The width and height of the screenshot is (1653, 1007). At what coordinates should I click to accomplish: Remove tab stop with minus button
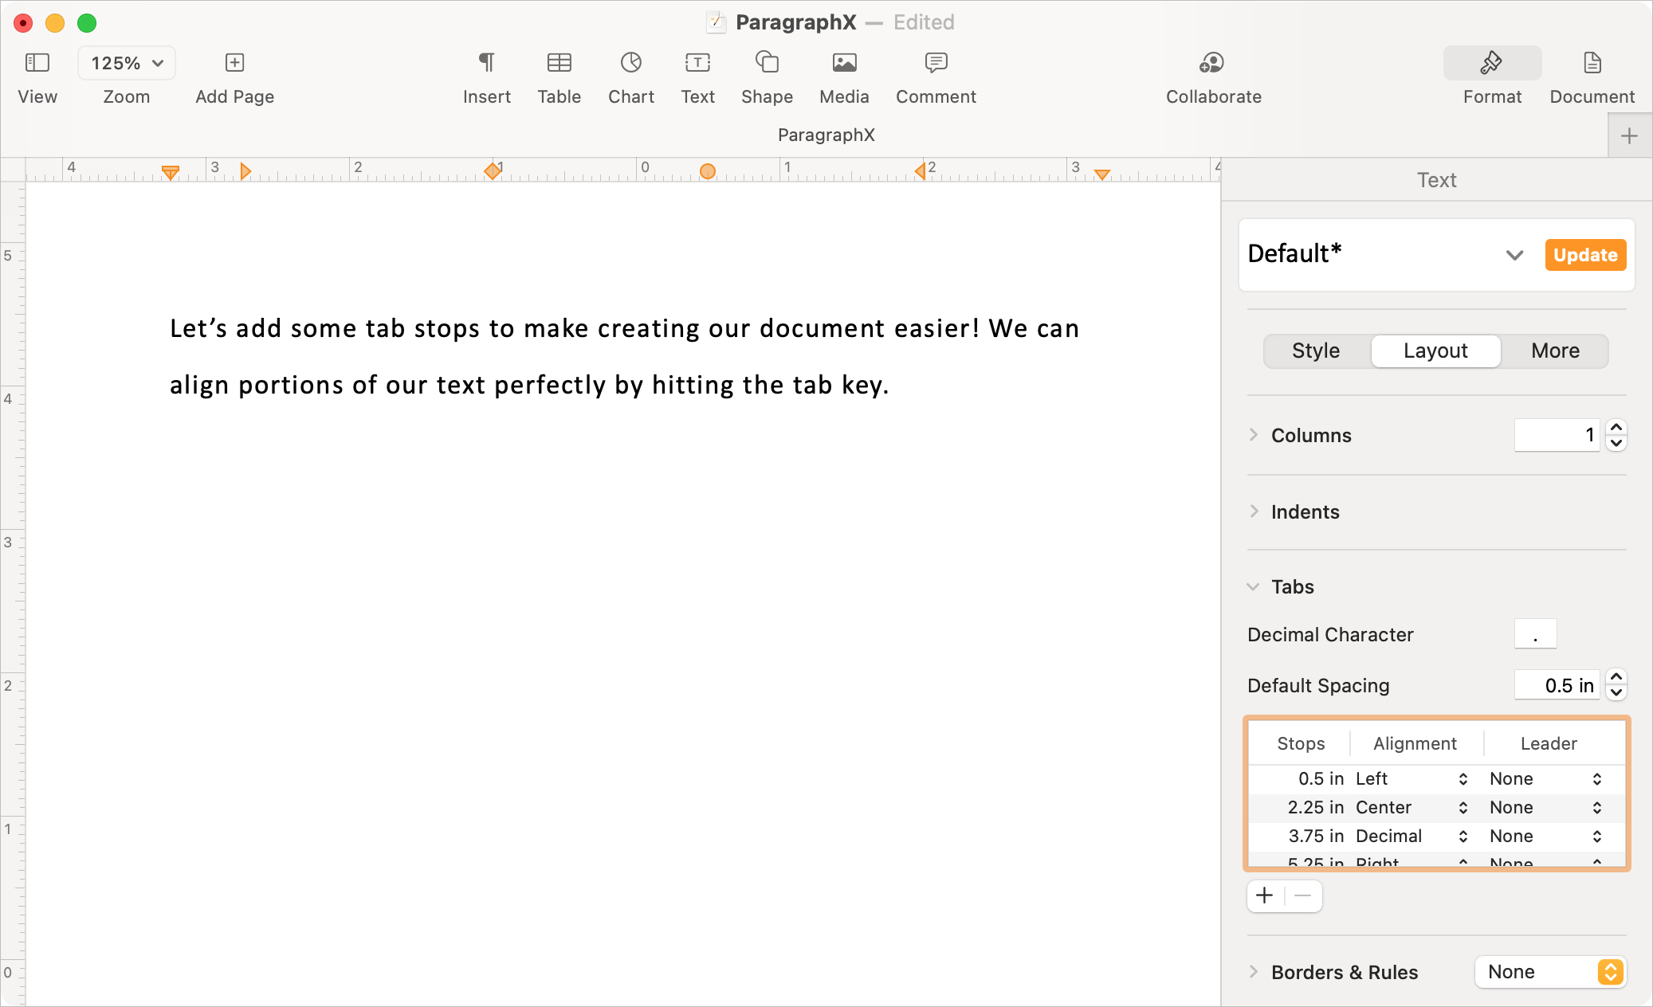click(1303, 895)
